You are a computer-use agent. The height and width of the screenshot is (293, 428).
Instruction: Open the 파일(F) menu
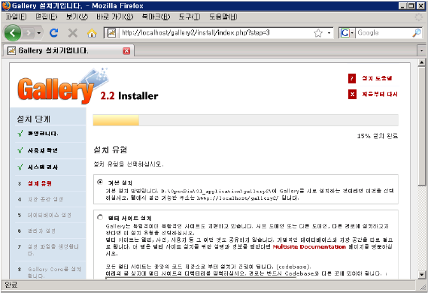point(16,17)
